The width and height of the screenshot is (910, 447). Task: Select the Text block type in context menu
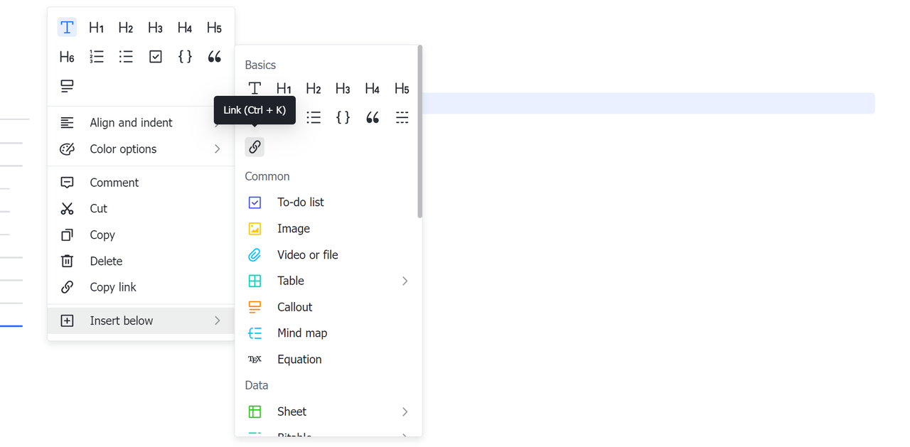pyautogui.click(x=67, y=28)
